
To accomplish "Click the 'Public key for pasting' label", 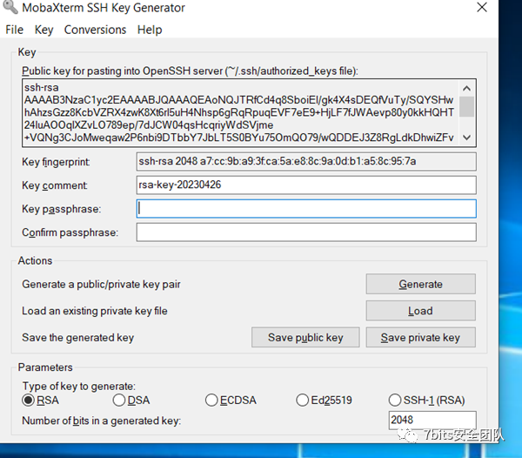I will [190, 71].
